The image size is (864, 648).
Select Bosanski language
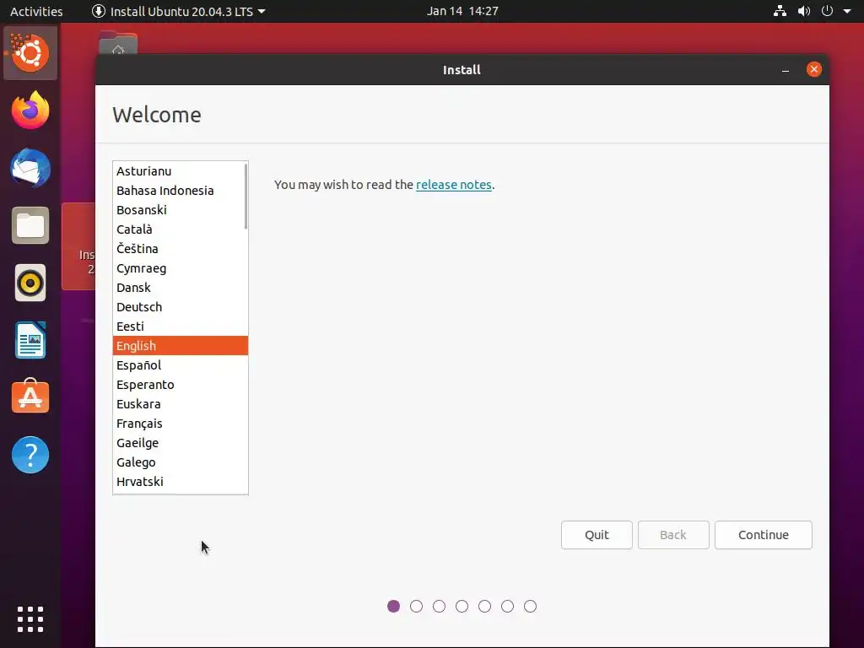pos(181,210)
